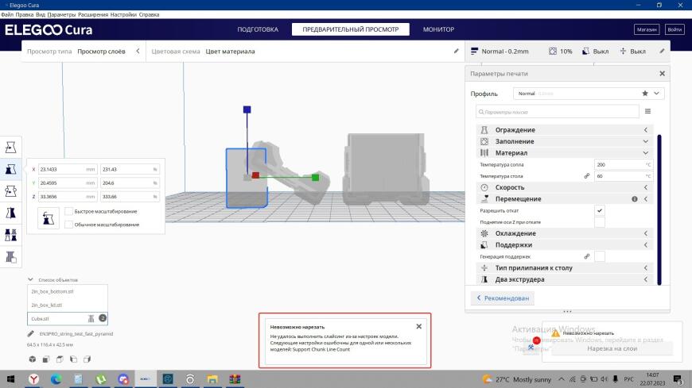Collapse the Заполнение section
This screenshot has width=692, height=388.
pos(565,141)
